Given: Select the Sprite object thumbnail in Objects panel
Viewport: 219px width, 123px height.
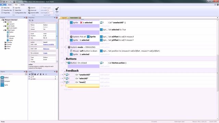Looking at the screenshot, I should (2, 85).
